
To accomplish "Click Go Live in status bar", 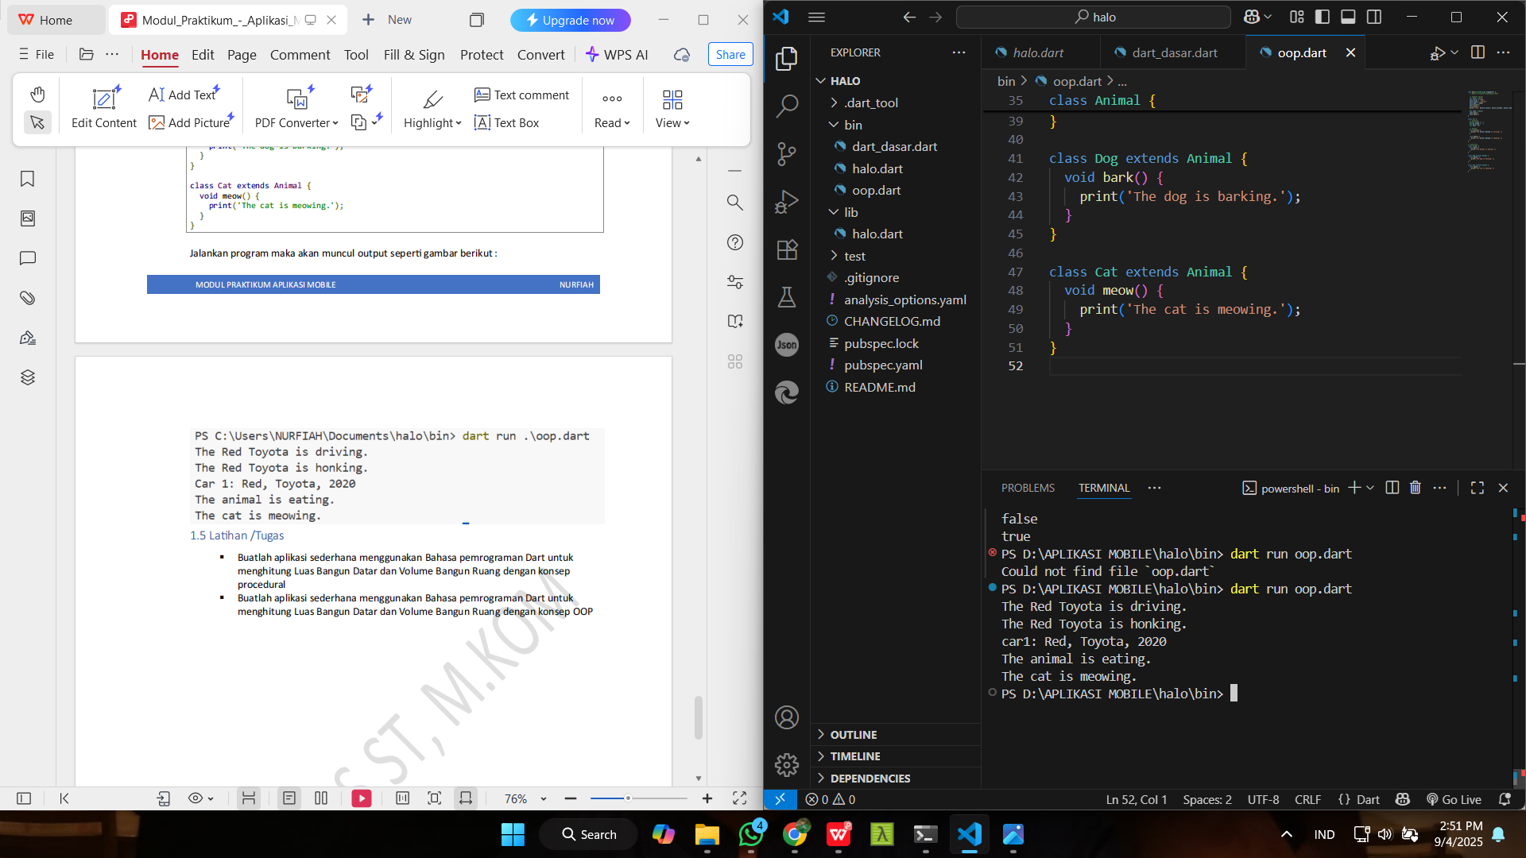I will click(1454, 799).
